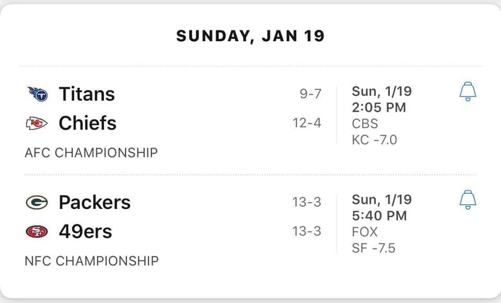501x303 pixels.
Task: Select the 49ers team name
Action: click(x=85, y=231)
